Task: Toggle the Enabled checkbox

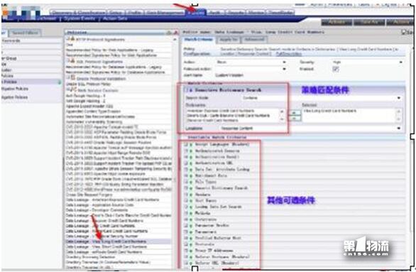Action: 336,69
